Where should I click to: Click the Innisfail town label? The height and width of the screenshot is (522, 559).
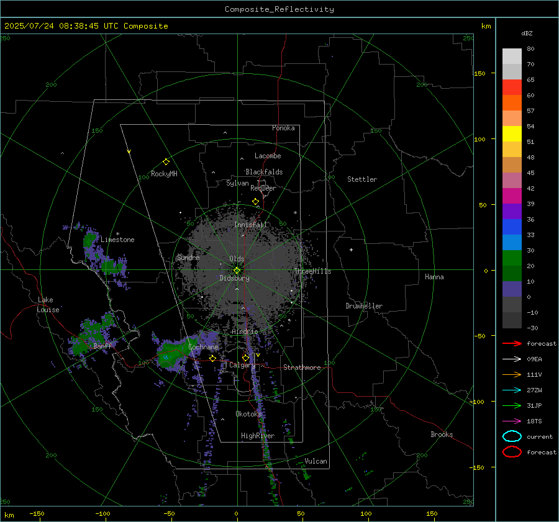tap(251, 225)
